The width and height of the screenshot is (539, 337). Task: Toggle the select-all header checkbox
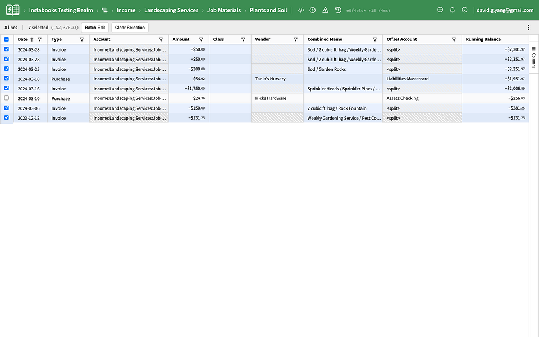pyautogui.click(x=7, y=39)
